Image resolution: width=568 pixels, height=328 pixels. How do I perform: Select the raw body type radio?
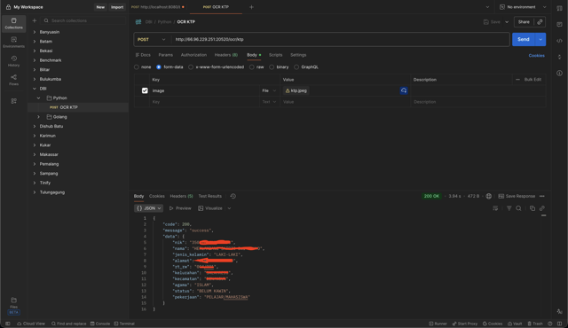(251, 66)
